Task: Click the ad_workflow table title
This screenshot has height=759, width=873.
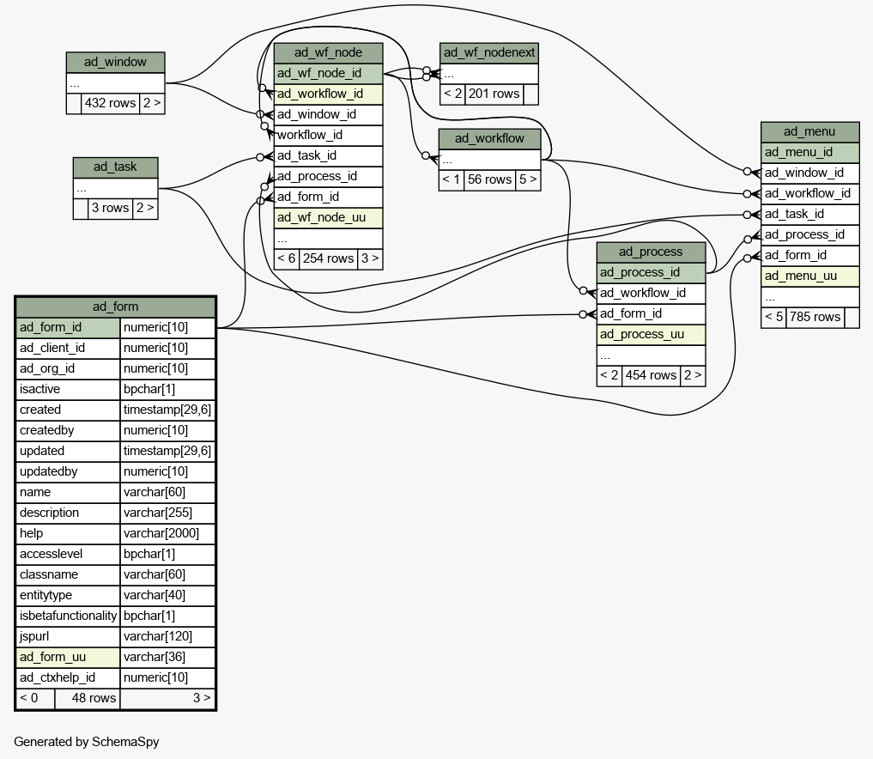Action: [x=489, y=138]
